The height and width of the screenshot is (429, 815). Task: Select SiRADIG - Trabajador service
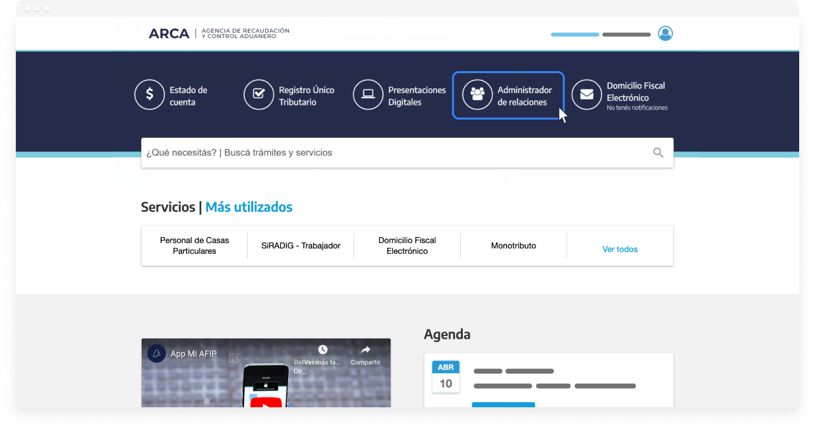301,246
